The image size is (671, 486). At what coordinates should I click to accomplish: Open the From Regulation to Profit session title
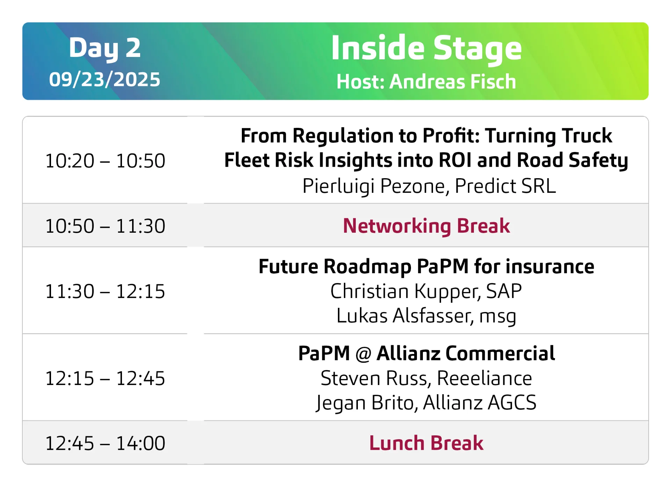[x=426, y=147]
